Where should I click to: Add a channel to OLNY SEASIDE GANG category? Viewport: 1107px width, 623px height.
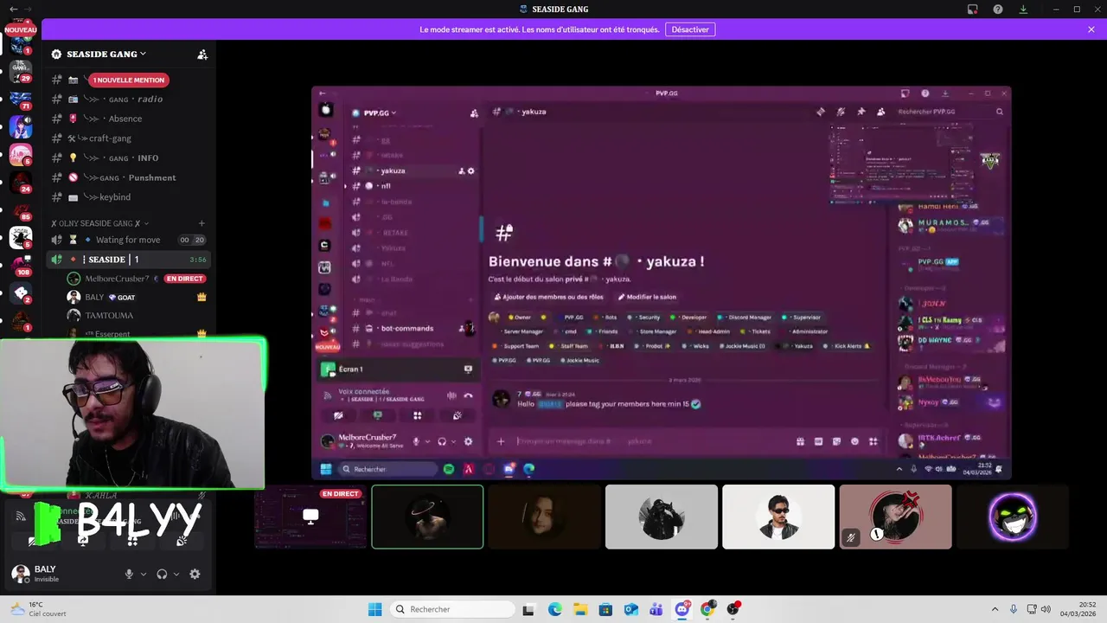point(202,223)
